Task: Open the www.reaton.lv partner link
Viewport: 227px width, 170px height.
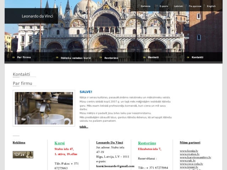Action: [189, 154]
